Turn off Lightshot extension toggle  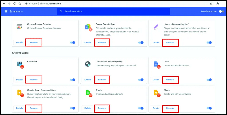[x=209, y=43]
